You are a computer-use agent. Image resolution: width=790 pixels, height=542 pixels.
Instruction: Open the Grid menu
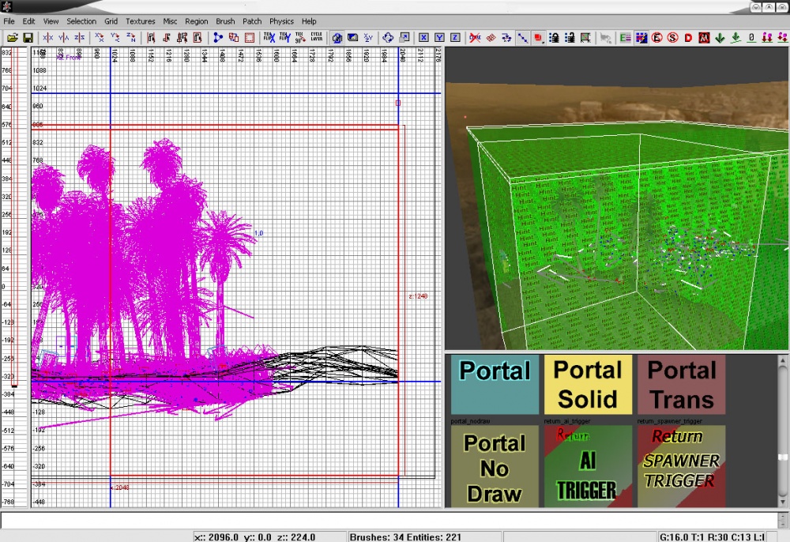coord(111,21)
